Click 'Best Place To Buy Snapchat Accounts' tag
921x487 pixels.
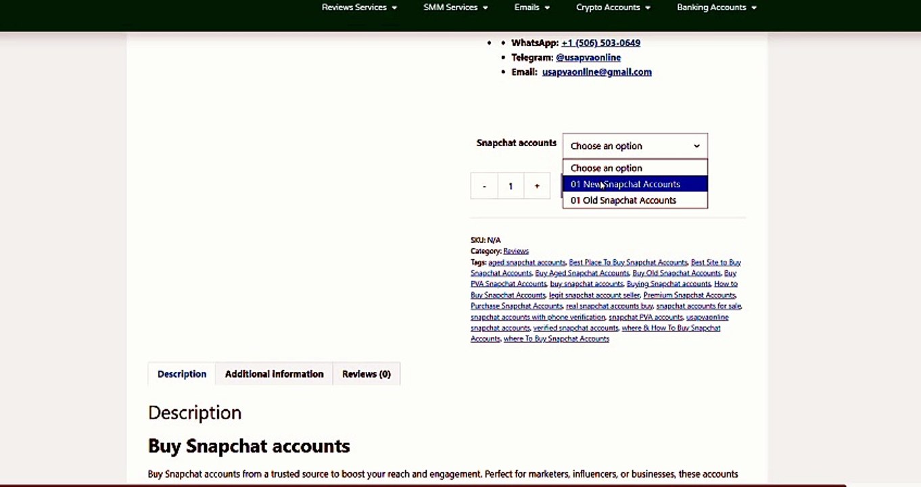click(x=628, y=262)
